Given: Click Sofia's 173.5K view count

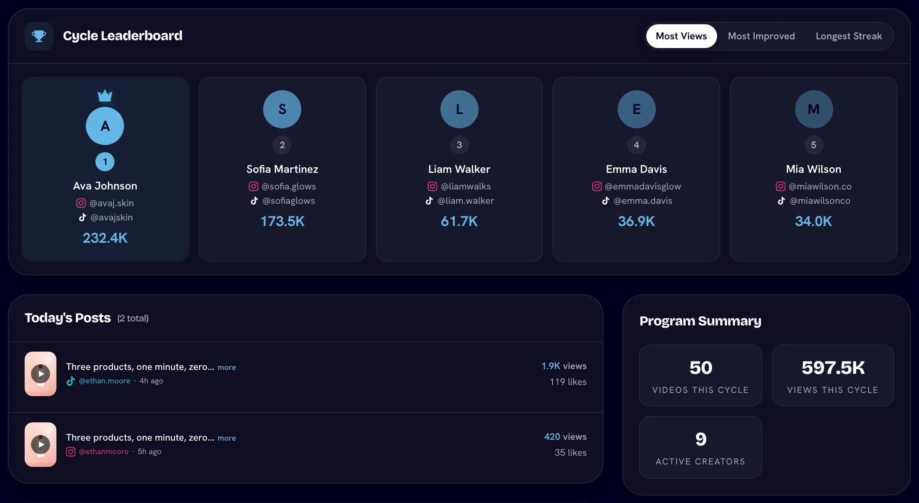Looking at the screenshot, I should click(x=282, y=221).
